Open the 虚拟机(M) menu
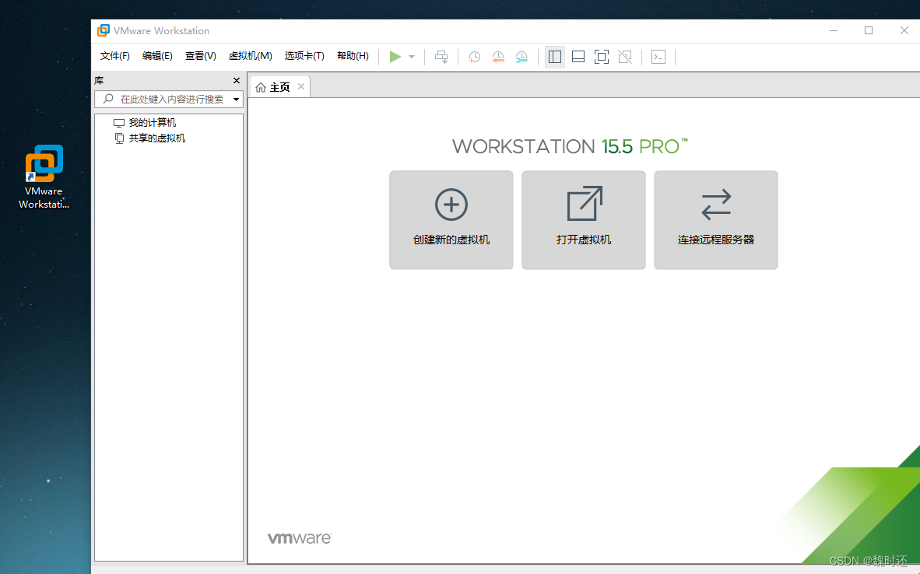The image size is (920, 574). (251, 56)
